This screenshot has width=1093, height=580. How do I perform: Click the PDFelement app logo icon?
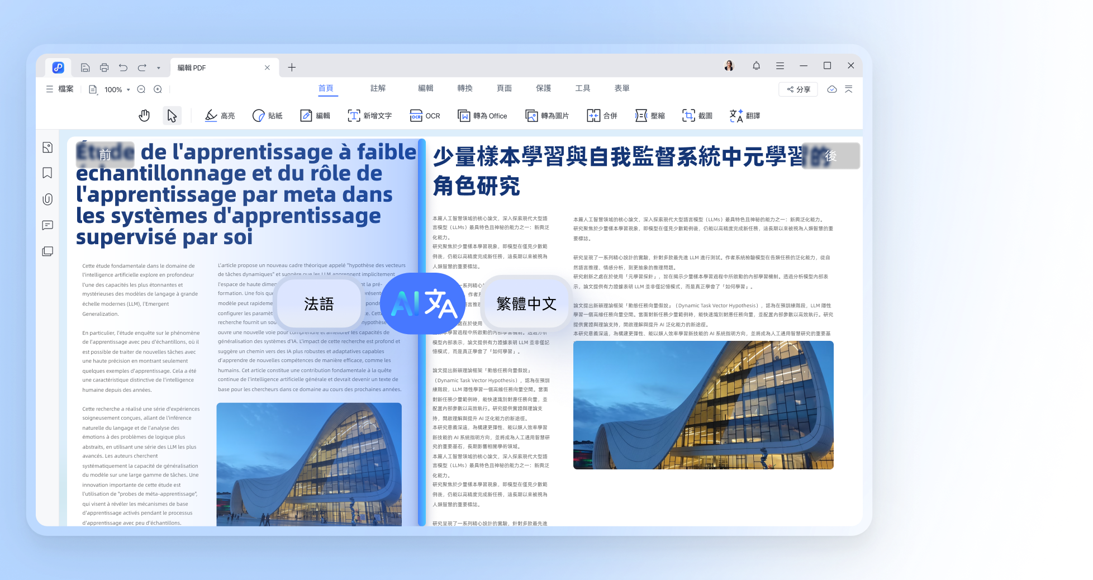(58, 68)
